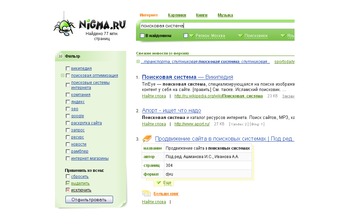The image size is (359, 214).
Task: Click the 304 pages table cell
Action: click(208, 165)
